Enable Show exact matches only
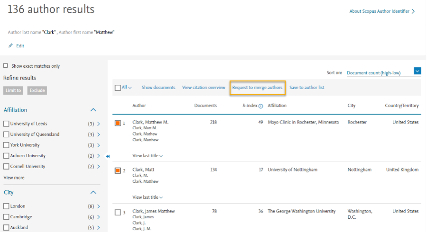The width and height of the screenshot is (427, 232). pos(6,66)
